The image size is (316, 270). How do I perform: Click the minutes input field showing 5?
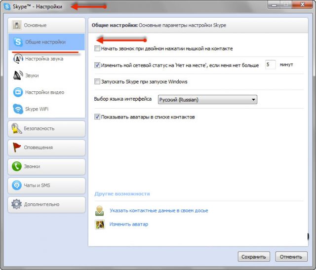click(x=270, y=65)
